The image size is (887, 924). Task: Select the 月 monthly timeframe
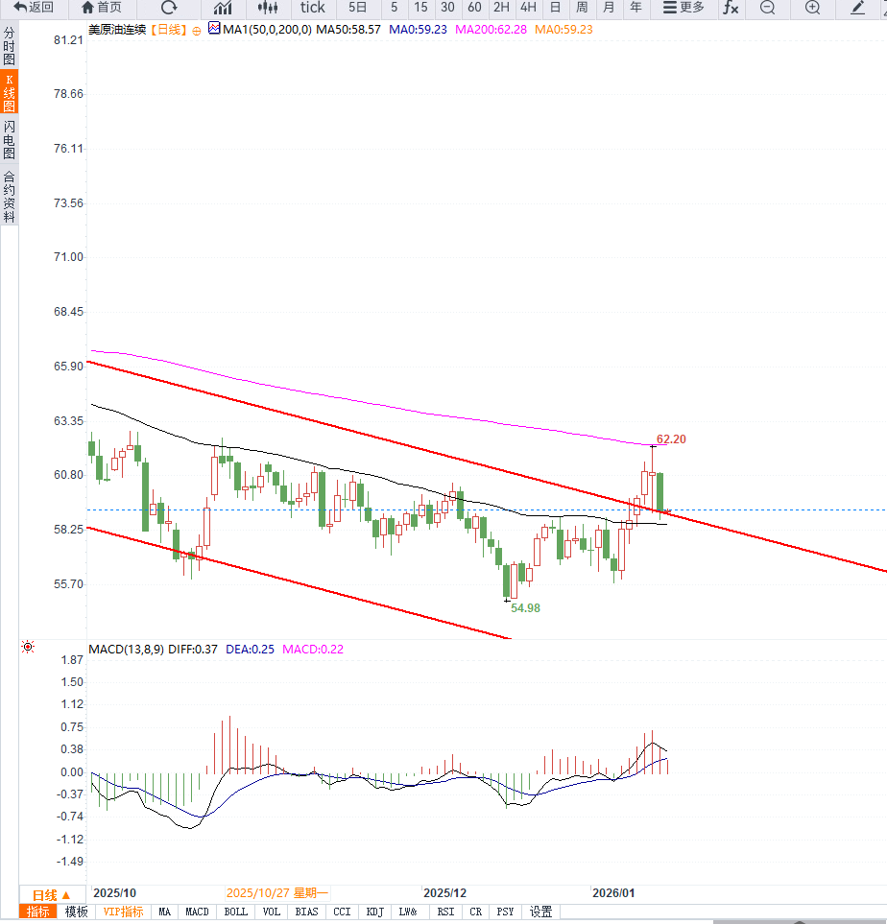[x=609, y=8]
